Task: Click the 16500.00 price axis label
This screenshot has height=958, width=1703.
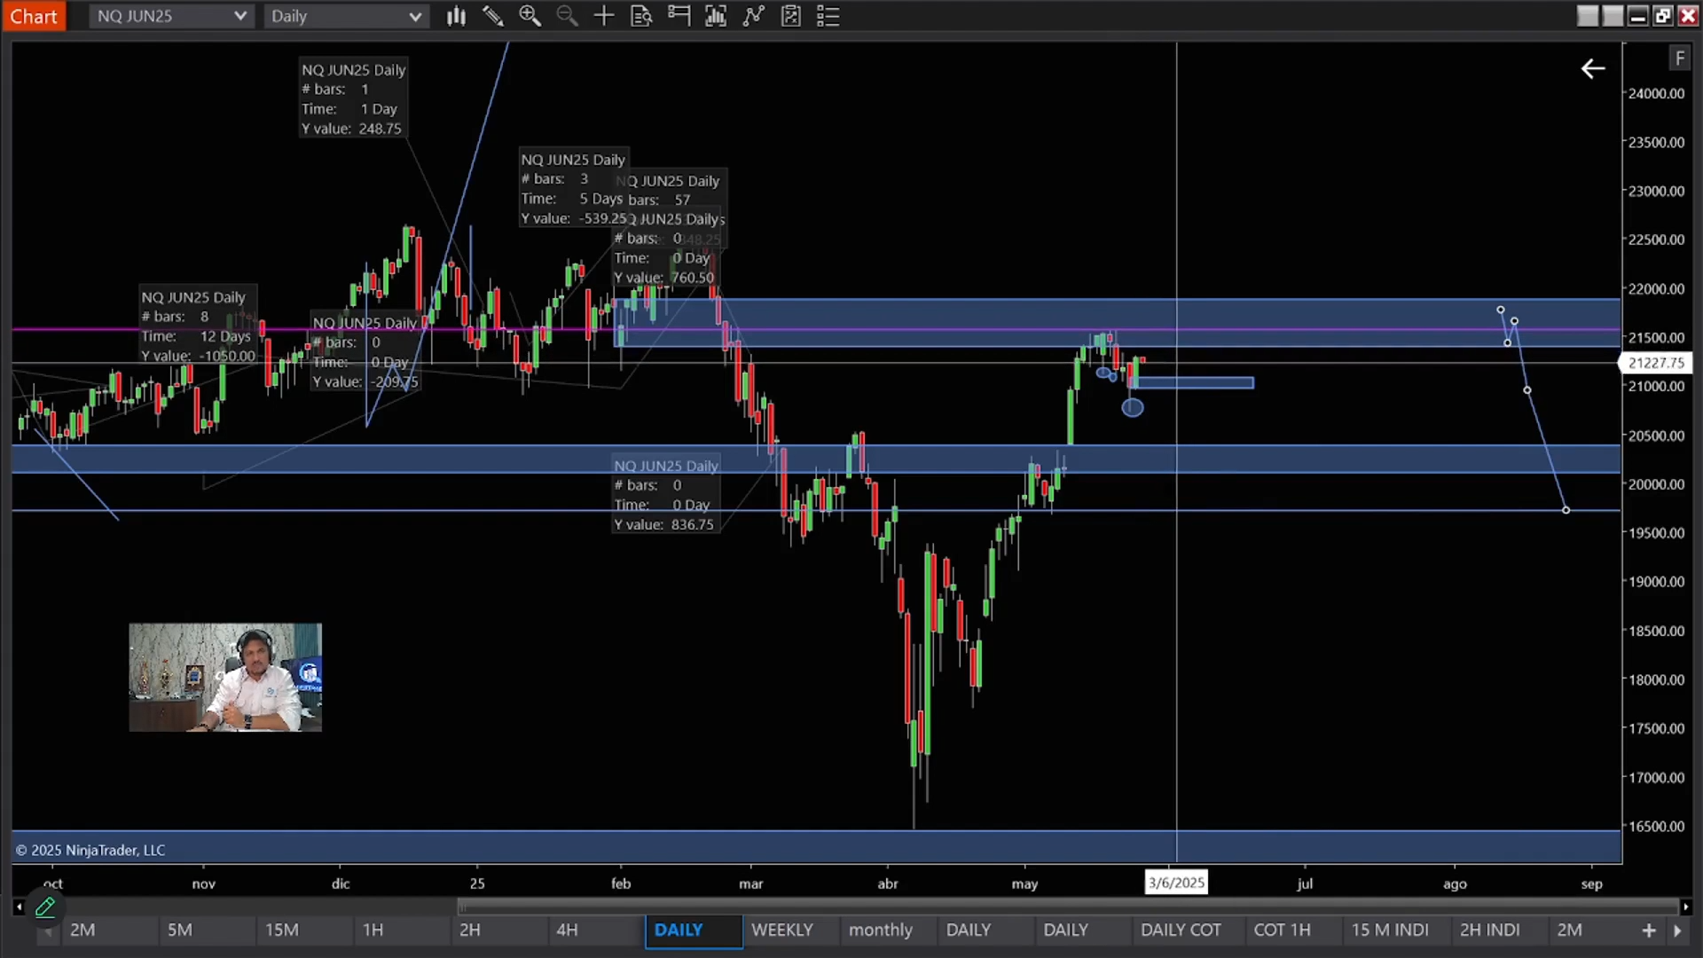Action: click(1656, 826)
